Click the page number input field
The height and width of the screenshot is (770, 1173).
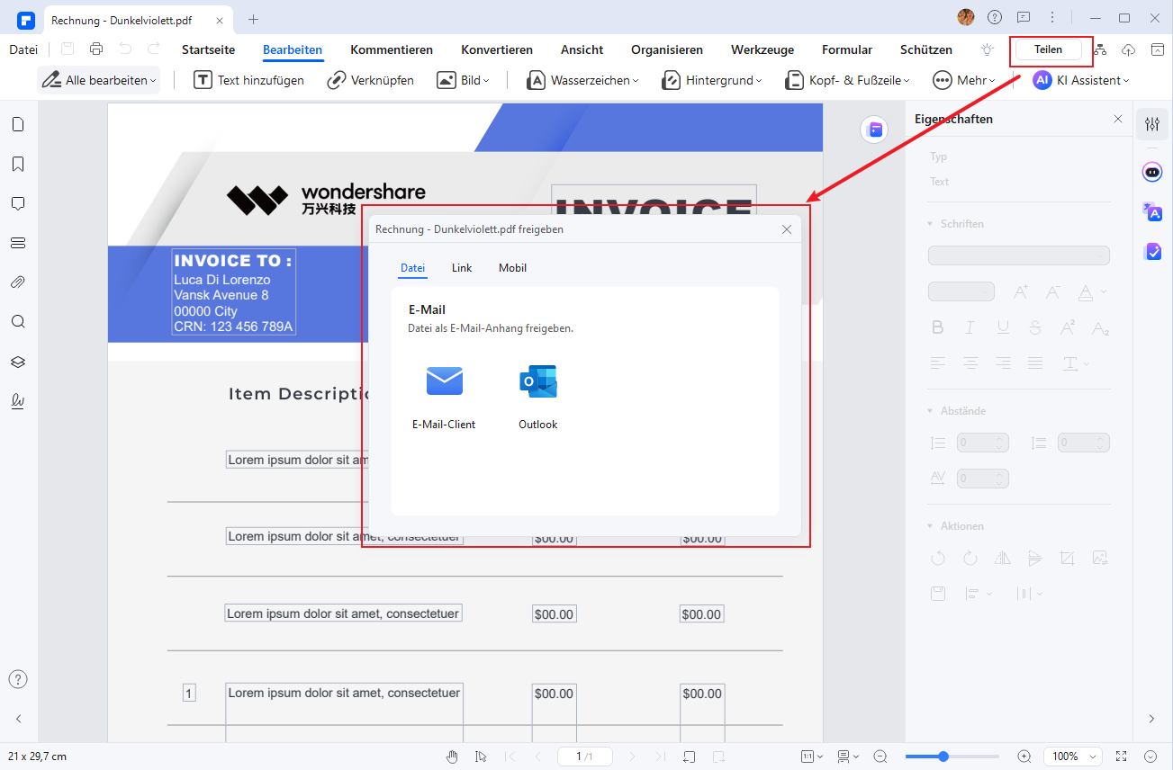tap(585, 757)
